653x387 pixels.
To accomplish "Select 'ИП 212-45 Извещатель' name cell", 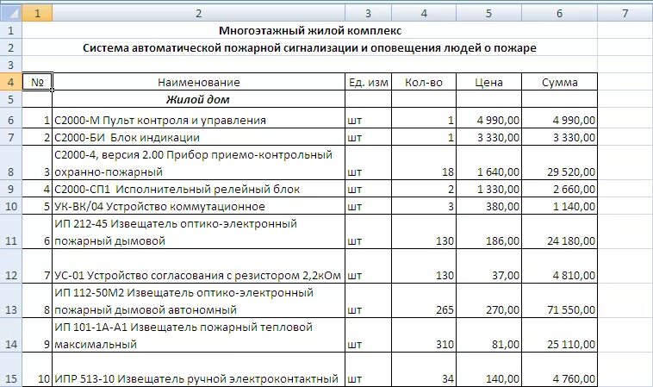I will (x=199, y=232).
